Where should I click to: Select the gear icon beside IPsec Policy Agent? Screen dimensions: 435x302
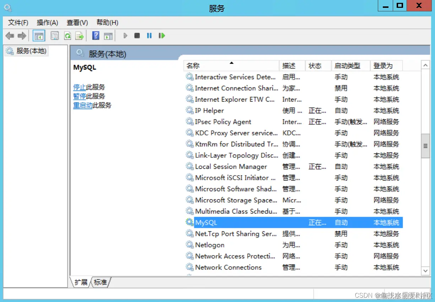pos(190,122)
